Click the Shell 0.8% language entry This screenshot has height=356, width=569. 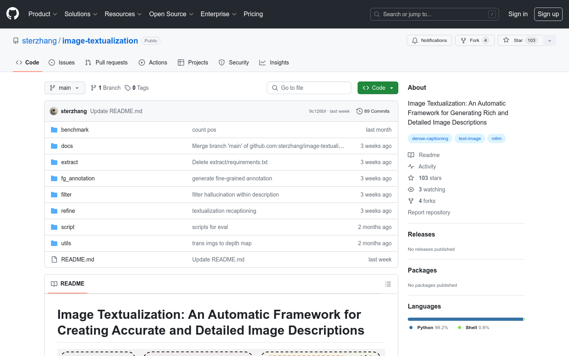point(473,328)
